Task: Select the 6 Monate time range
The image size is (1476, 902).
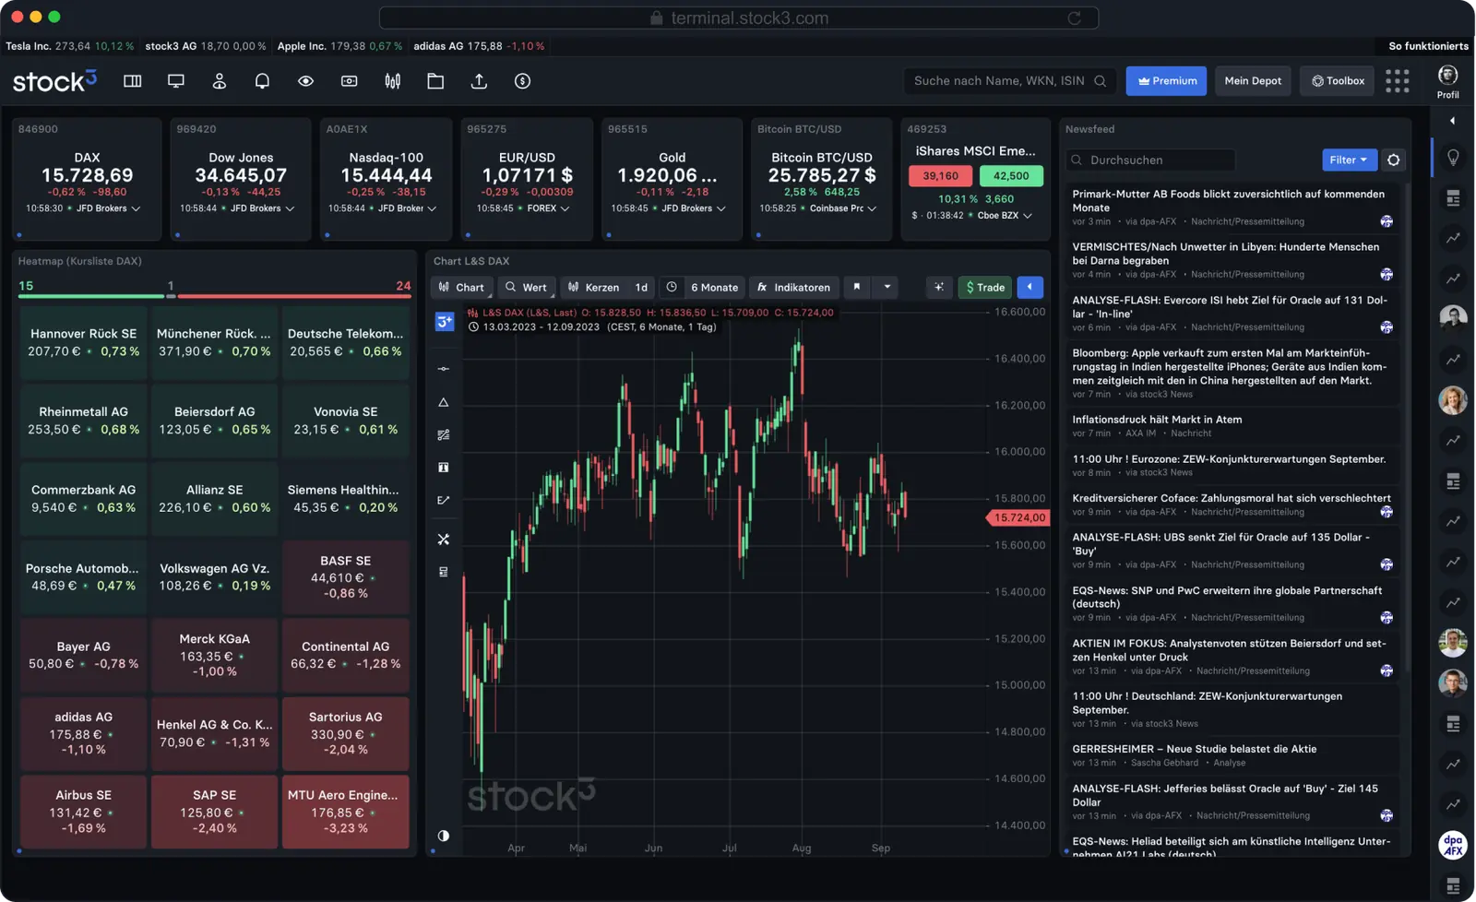Action: (x=713, y=287)
